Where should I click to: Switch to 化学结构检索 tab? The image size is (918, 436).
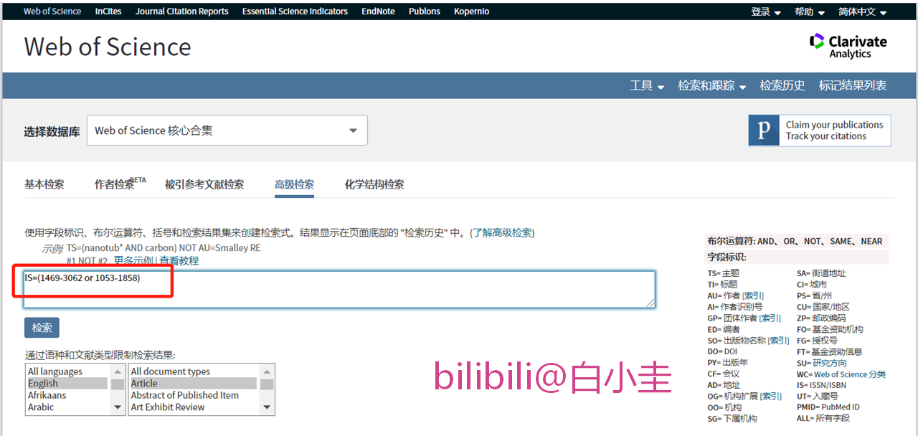[x=374, y=184]
